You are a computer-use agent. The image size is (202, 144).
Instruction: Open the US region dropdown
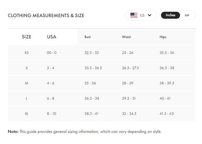pyautogui.click(x=141, y=15)
